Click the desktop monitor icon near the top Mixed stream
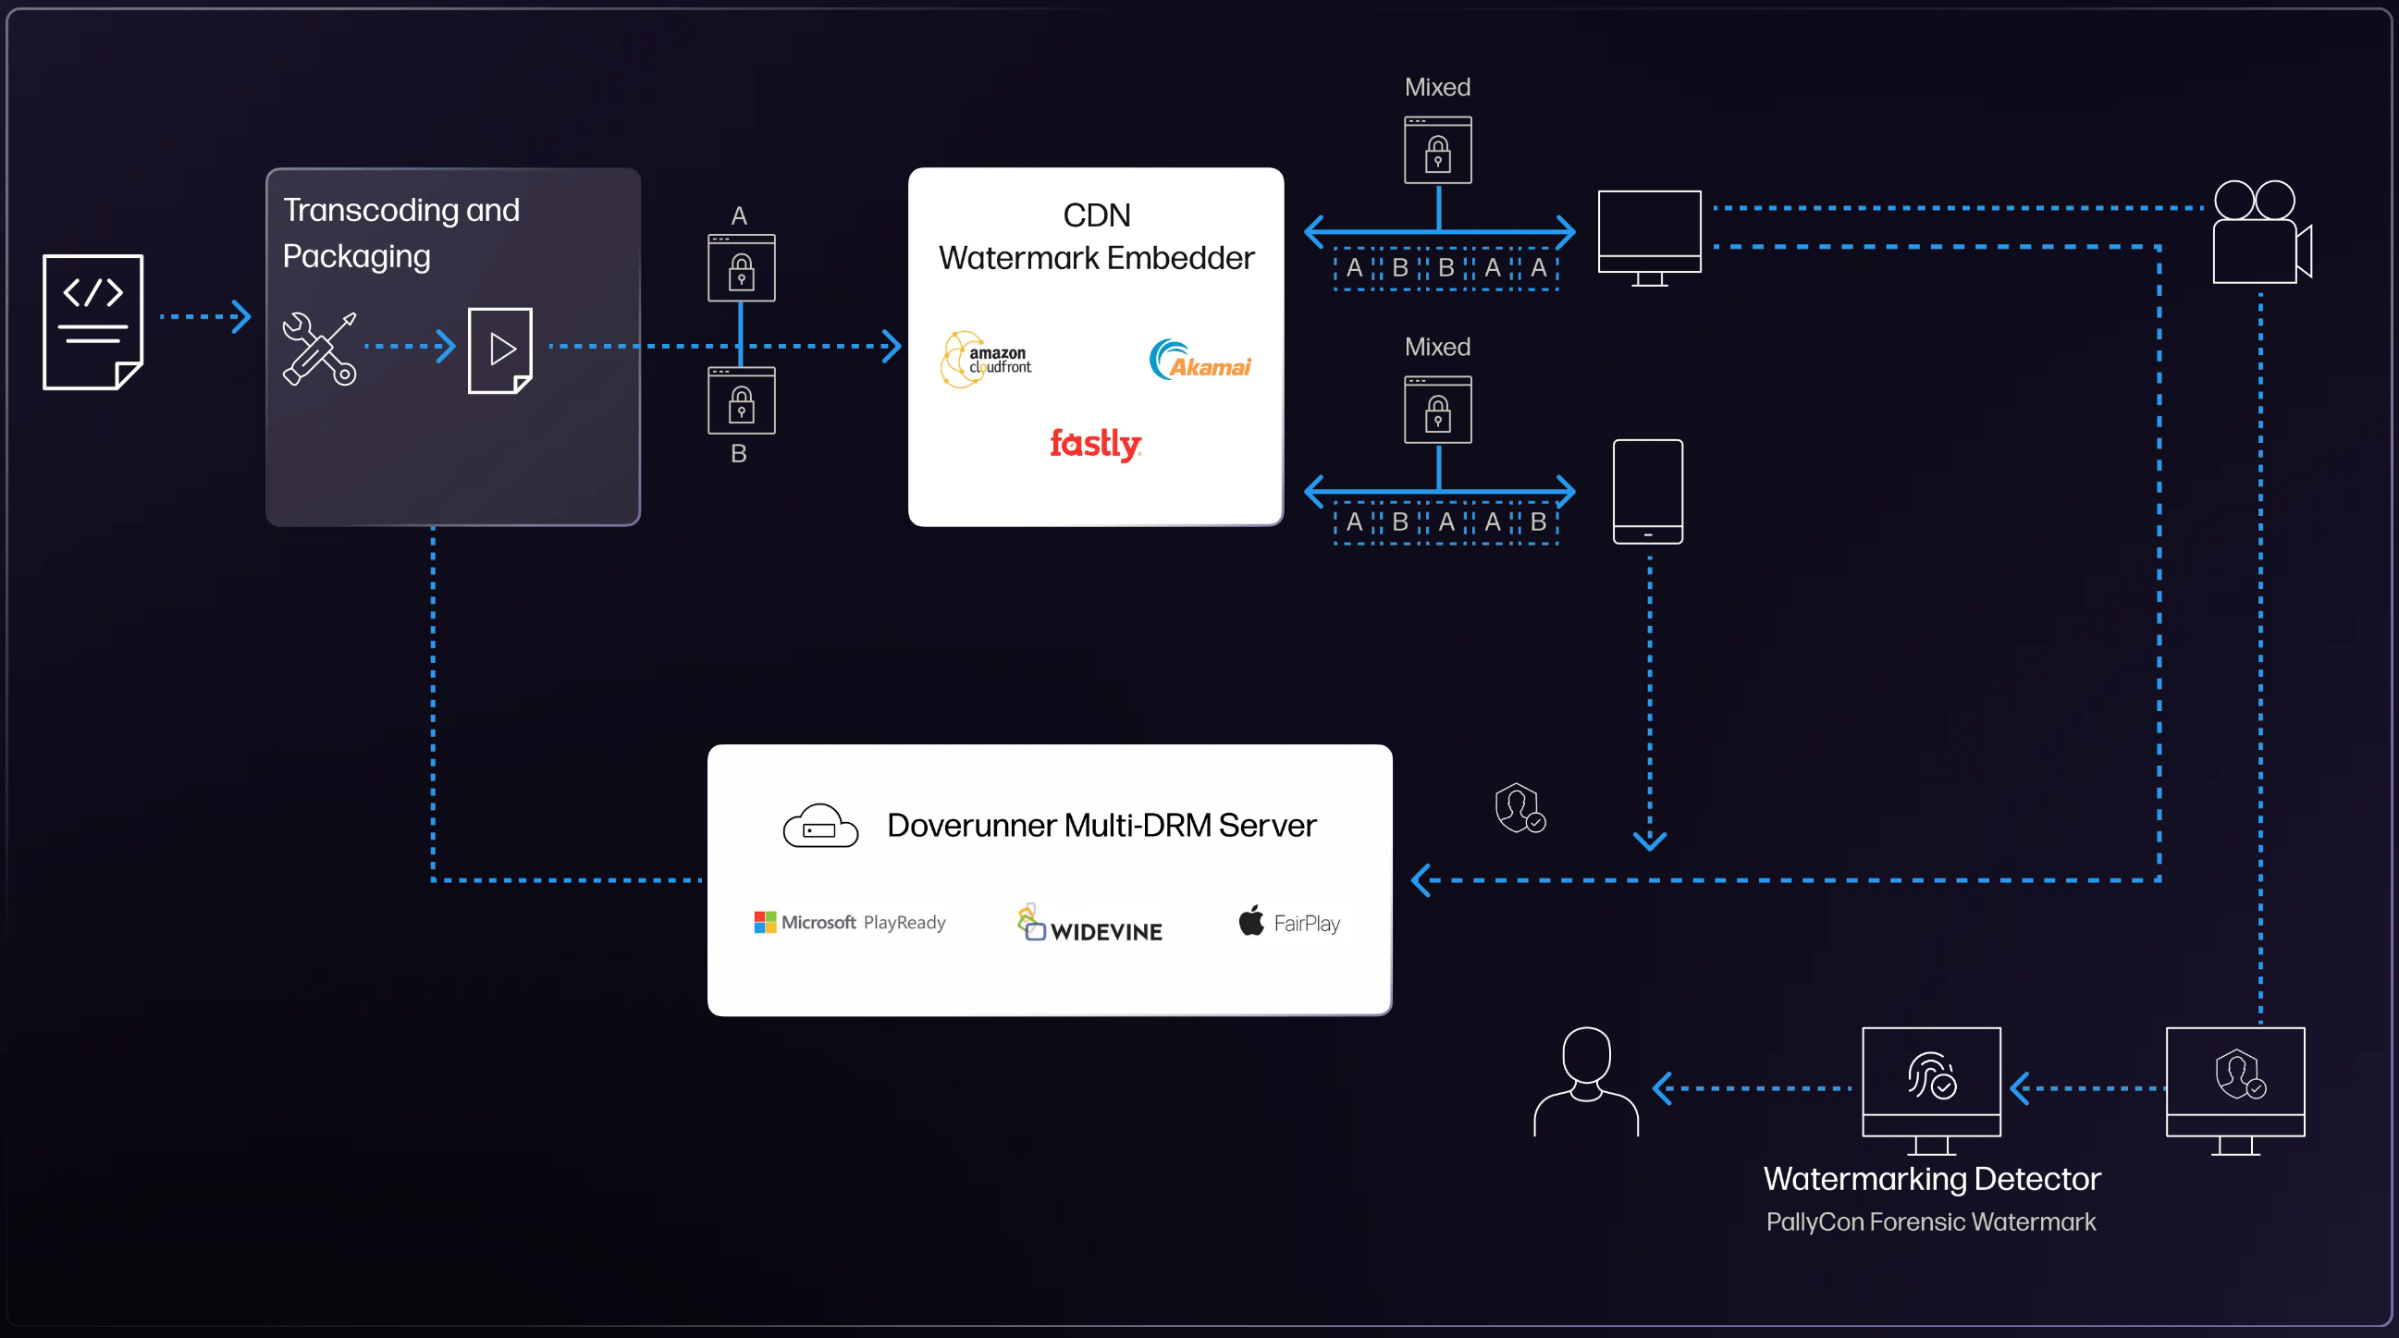This screenshot has width=2399, height=1338. click(1649, 237)
